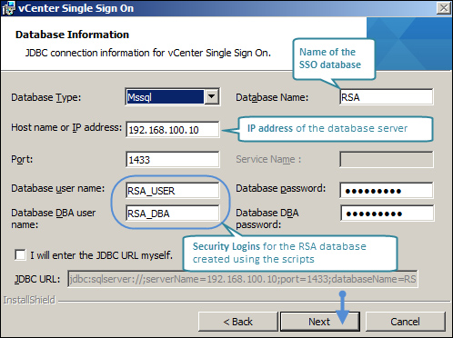Cancel the Single Sign On installation
The width and height of the screenshot is (453, 338).
click(406, 322)
